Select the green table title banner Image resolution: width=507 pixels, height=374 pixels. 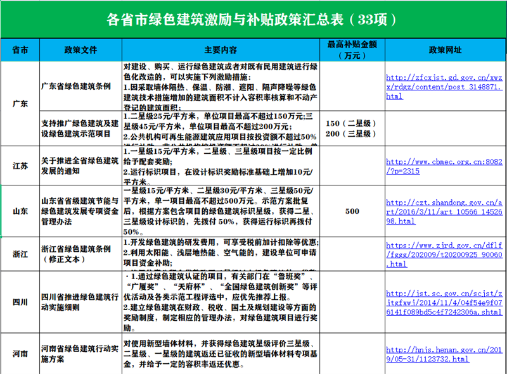click(253, 19)
